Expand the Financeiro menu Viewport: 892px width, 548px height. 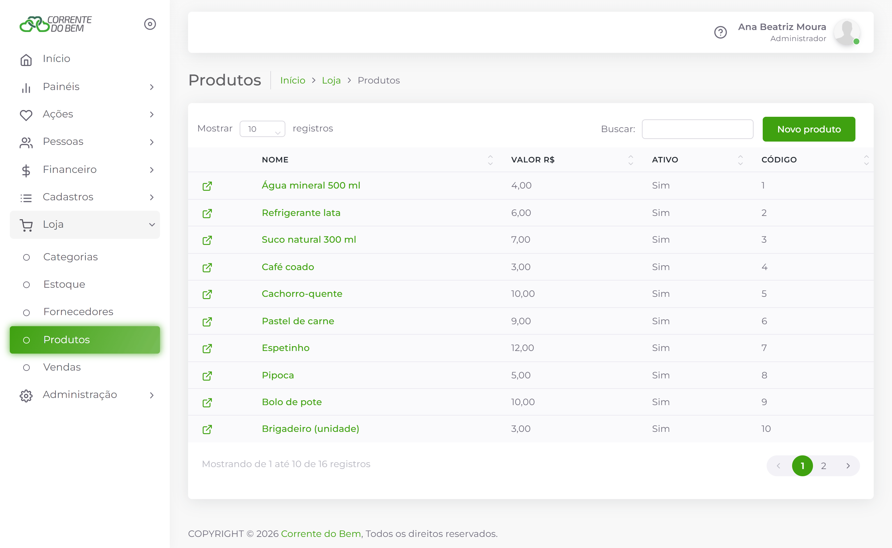tap(85, 169)
